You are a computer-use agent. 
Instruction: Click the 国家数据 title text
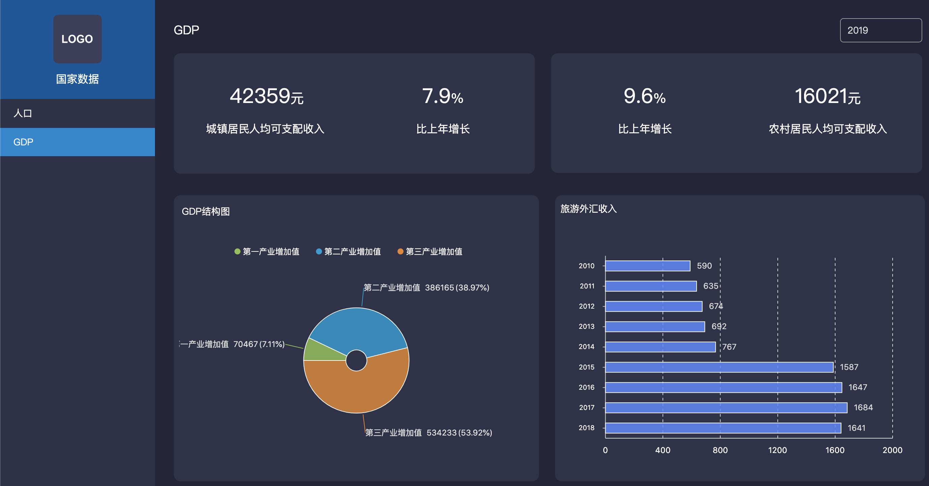[77, 79]
